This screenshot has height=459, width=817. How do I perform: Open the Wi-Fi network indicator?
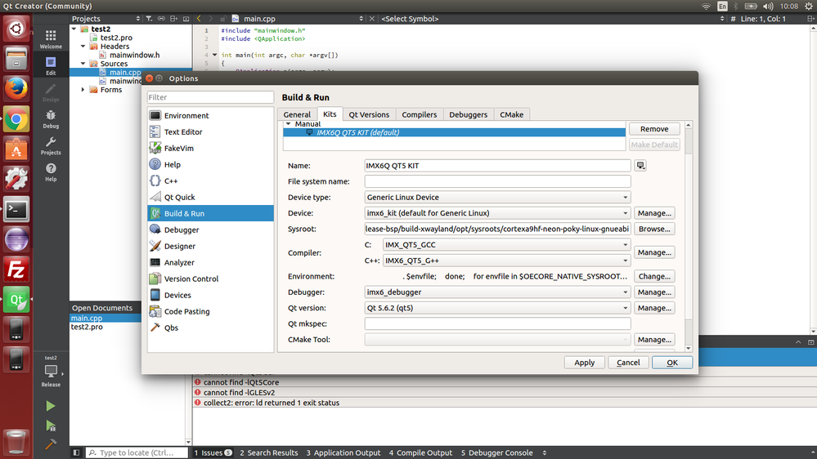706,7
